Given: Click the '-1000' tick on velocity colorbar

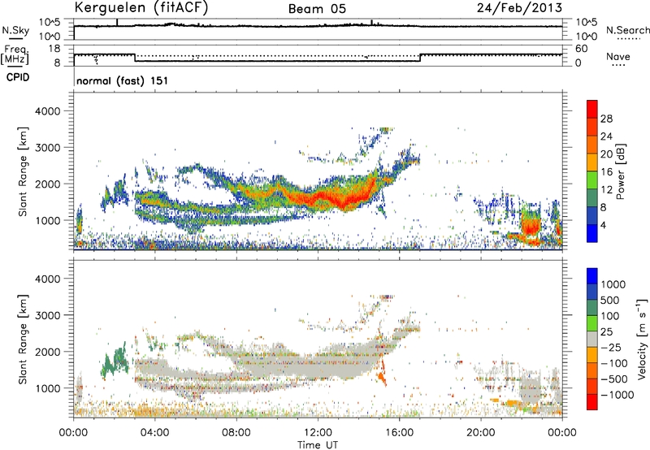Looking at the screenshot, I should pos(617,395).
